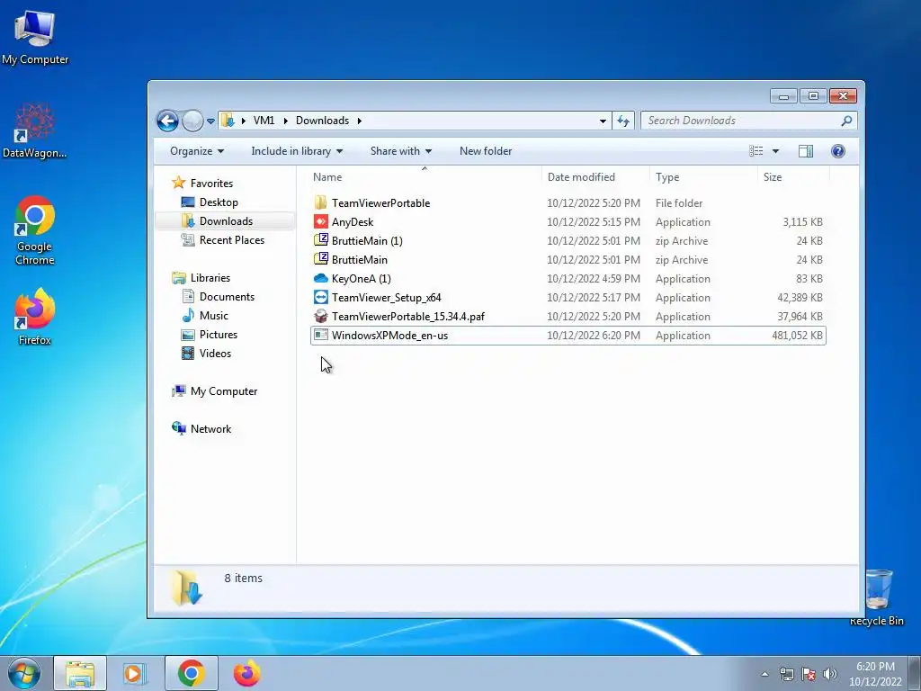921x691 pixels.
Task: Click the search magnifier icon
Action: pos(846,121)
